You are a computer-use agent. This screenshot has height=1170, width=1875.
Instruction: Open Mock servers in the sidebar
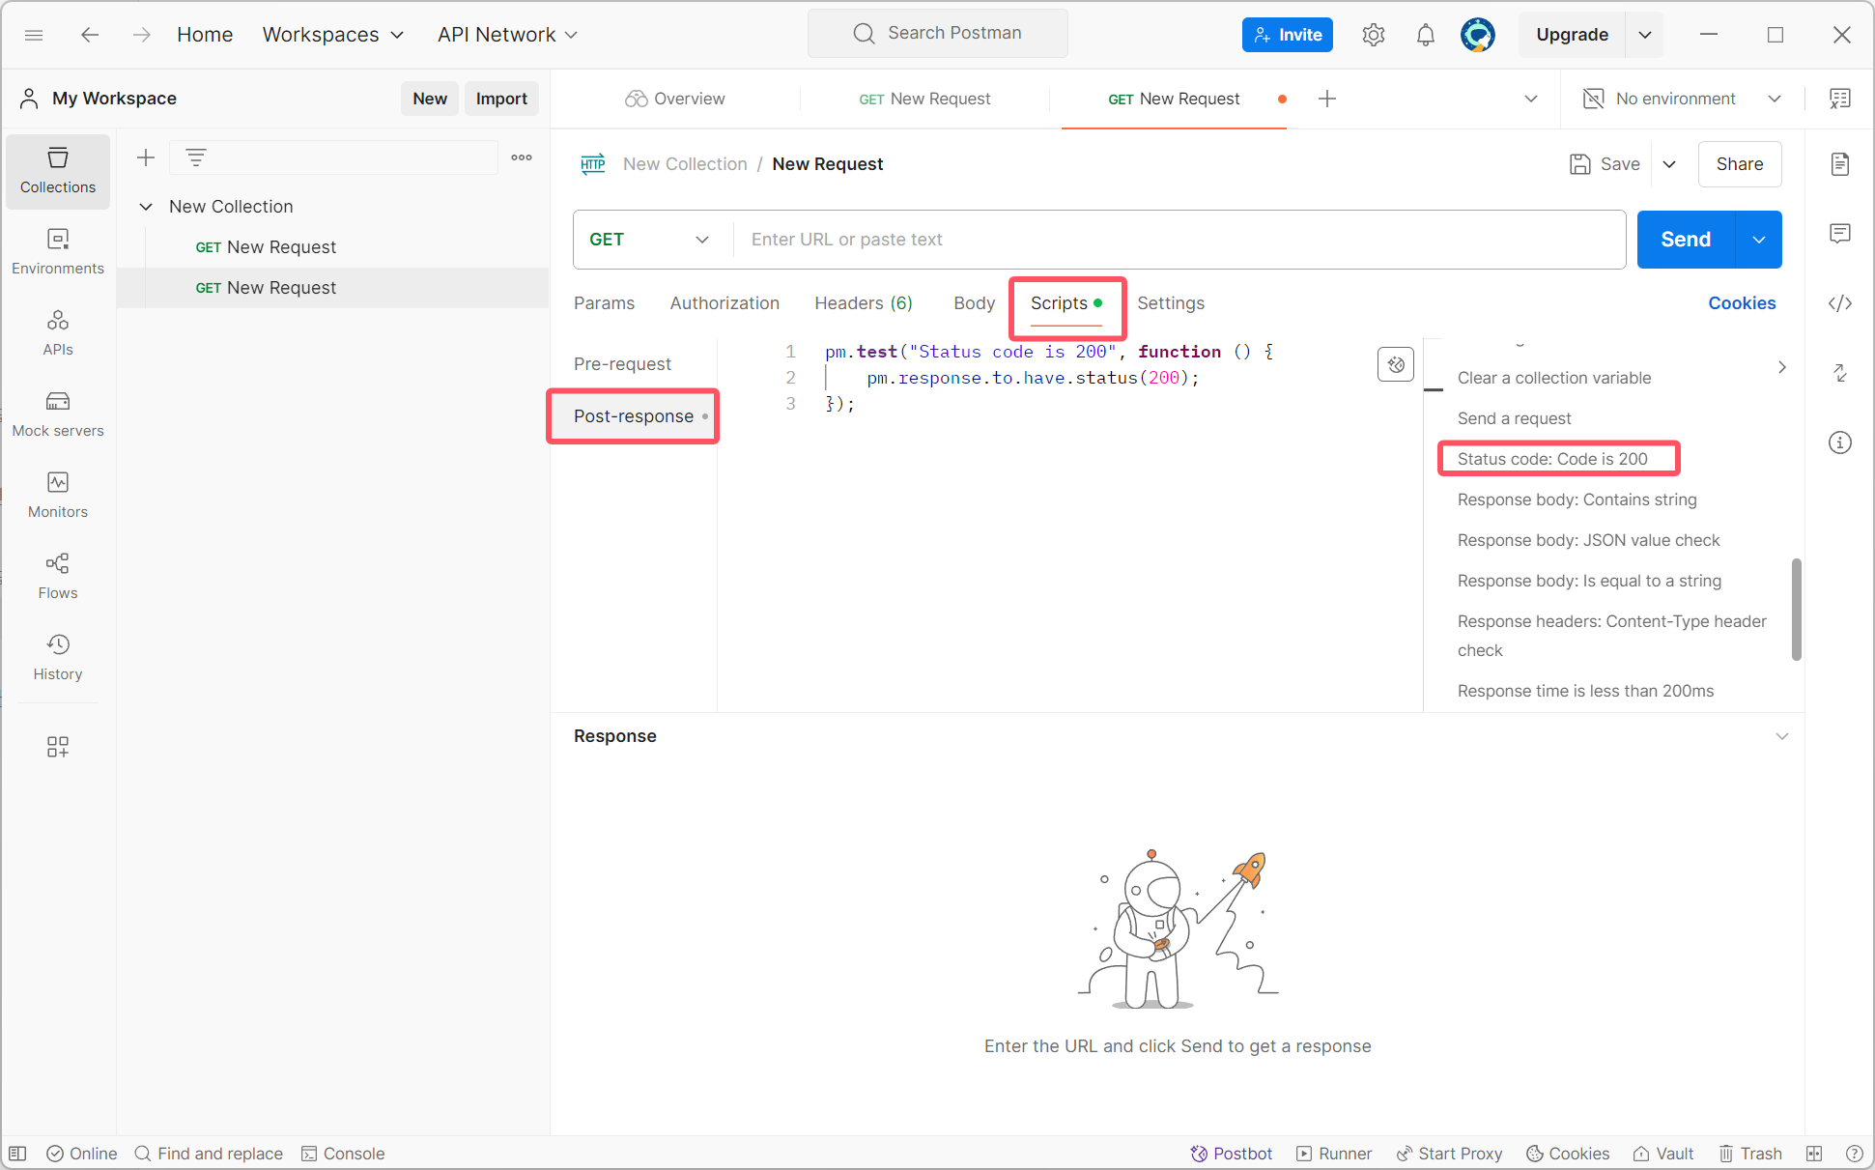point(58,414)
